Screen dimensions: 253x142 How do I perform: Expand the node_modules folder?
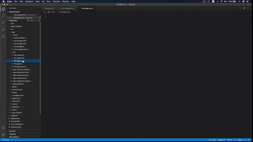click(x=16, y=26)
